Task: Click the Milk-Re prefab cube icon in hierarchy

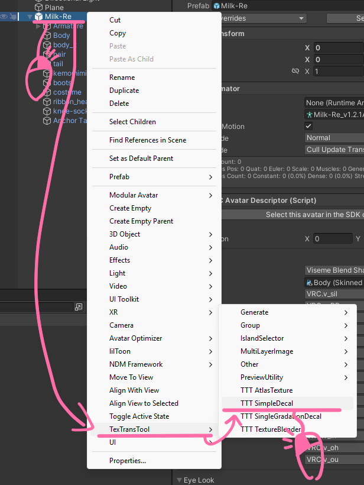Action: 38,17
